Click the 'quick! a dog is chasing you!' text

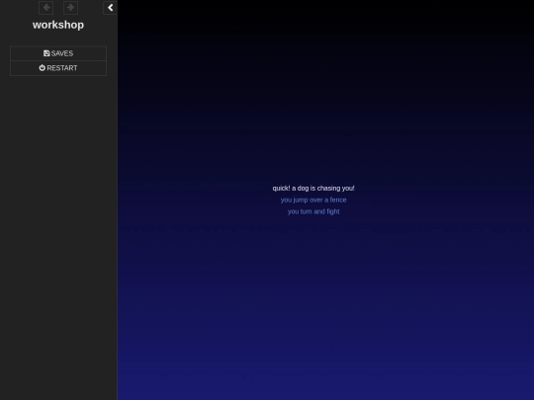coord(313,188)
